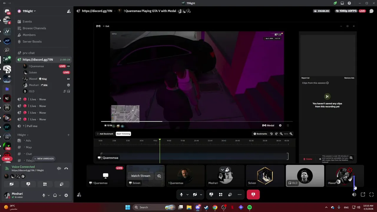377x212 pixels.
Task: Click the NEW pill in server list
Action: [7, 159]
